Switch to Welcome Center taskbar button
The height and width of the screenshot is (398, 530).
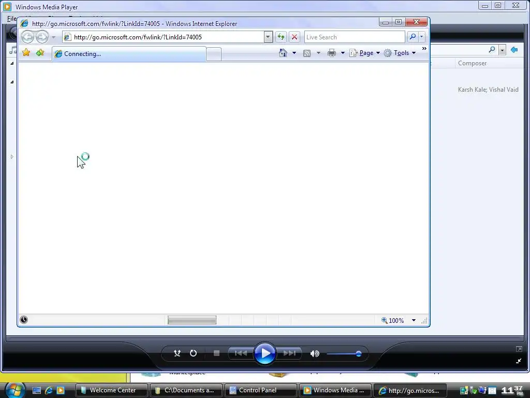(x=112, y=390)
